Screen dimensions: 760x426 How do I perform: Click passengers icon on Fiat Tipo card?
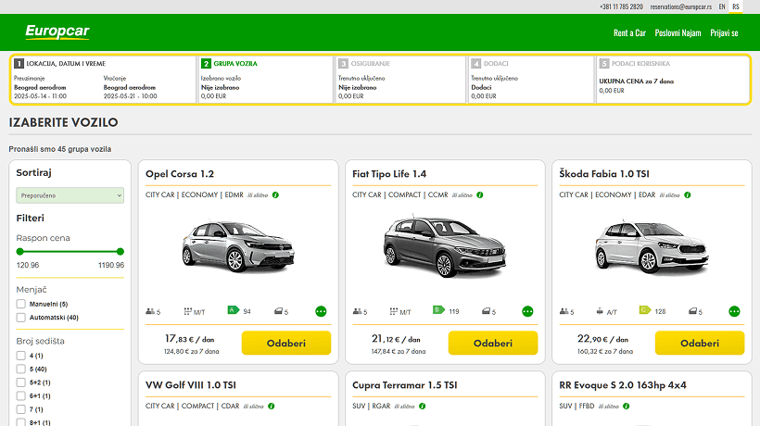[x=357, y=311]
